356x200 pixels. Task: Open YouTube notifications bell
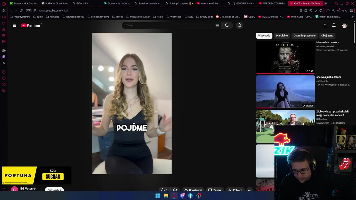coord(334,25)
